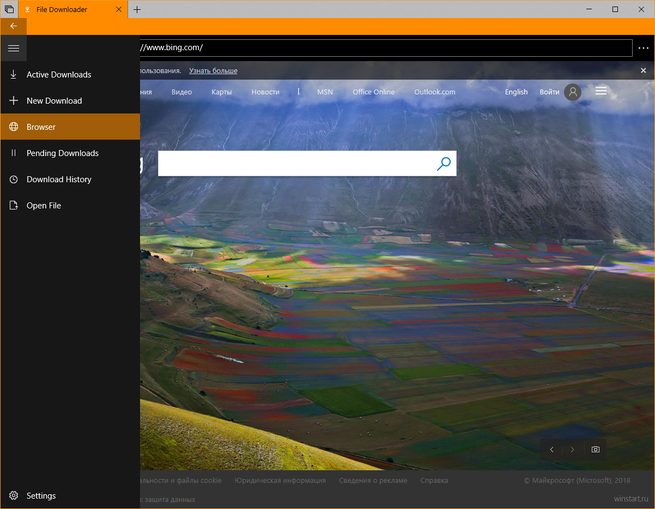
Task: Open Outlook.com link
Action: [x=435, y=92]
